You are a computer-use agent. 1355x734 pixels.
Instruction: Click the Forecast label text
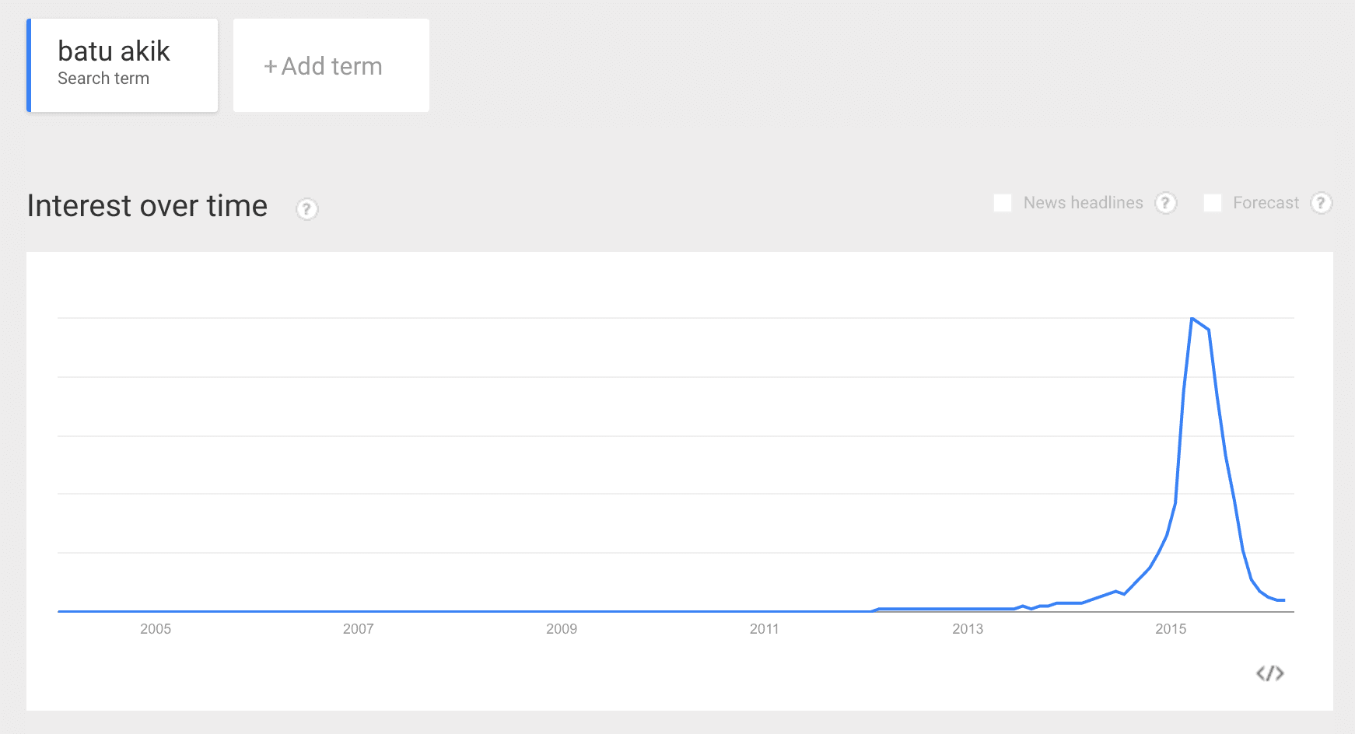(x=1266, y=203)
